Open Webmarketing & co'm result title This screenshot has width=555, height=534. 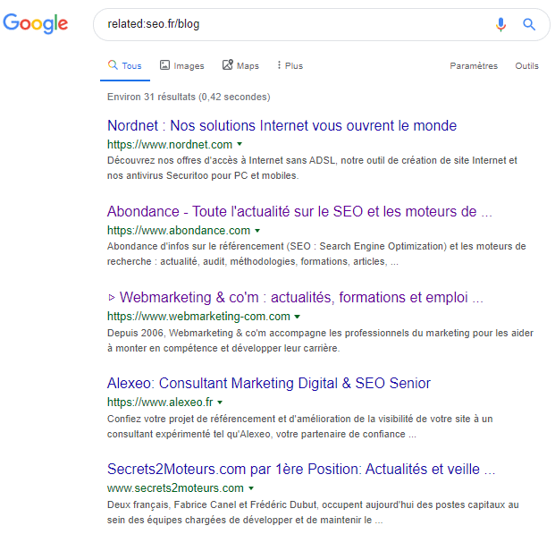pyautogui.click(x=296, y=298)
